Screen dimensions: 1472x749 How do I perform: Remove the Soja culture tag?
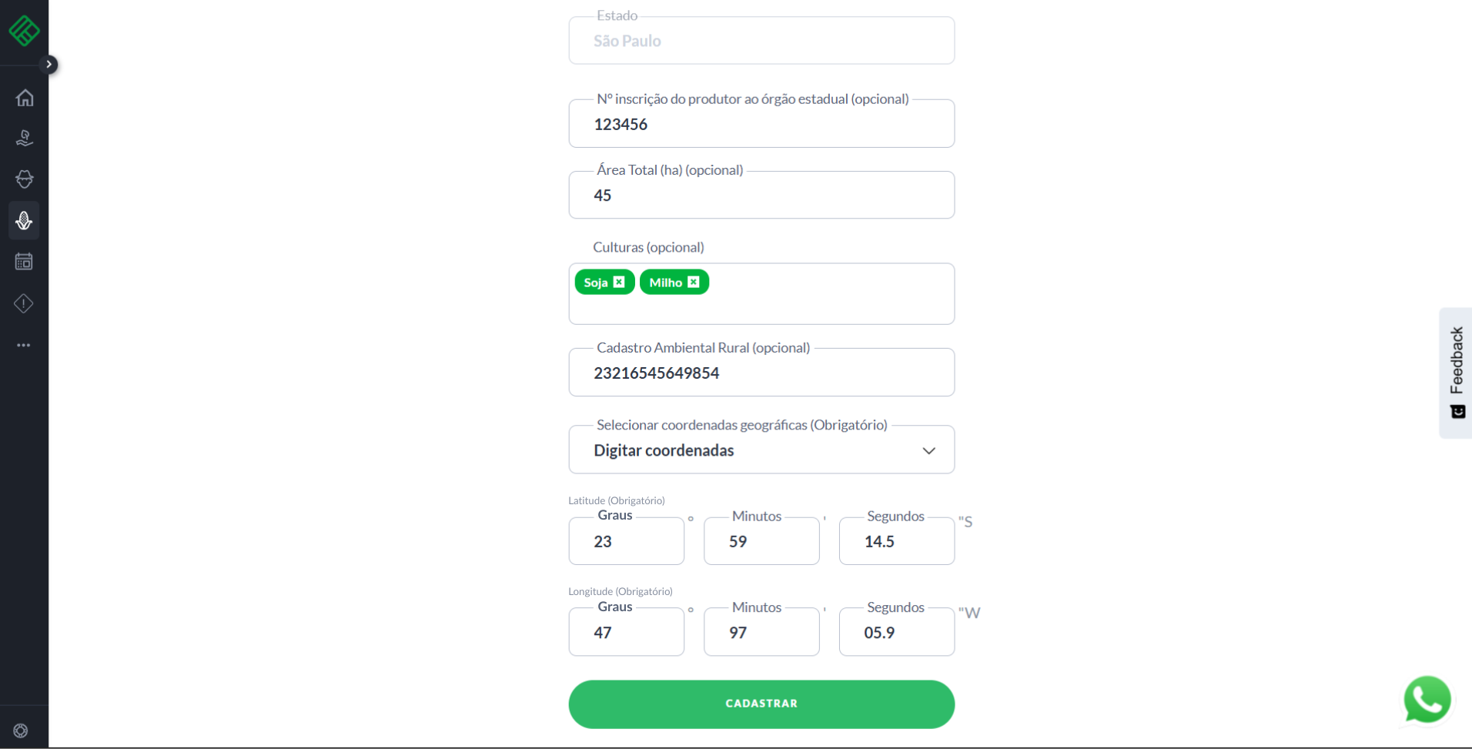[x=619, y=282]
